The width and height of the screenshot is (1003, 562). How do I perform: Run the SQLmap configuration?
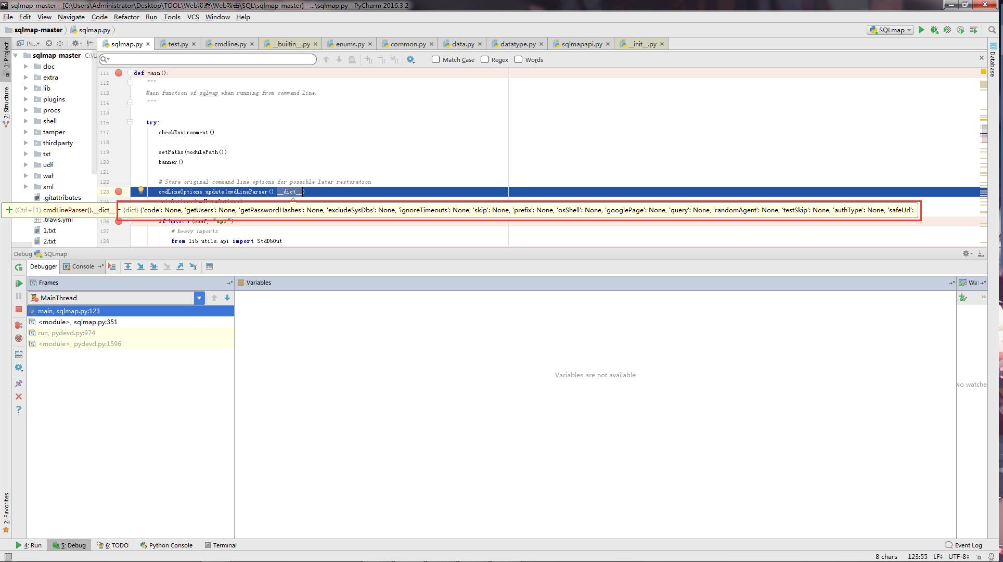click(x=921, y=30)
